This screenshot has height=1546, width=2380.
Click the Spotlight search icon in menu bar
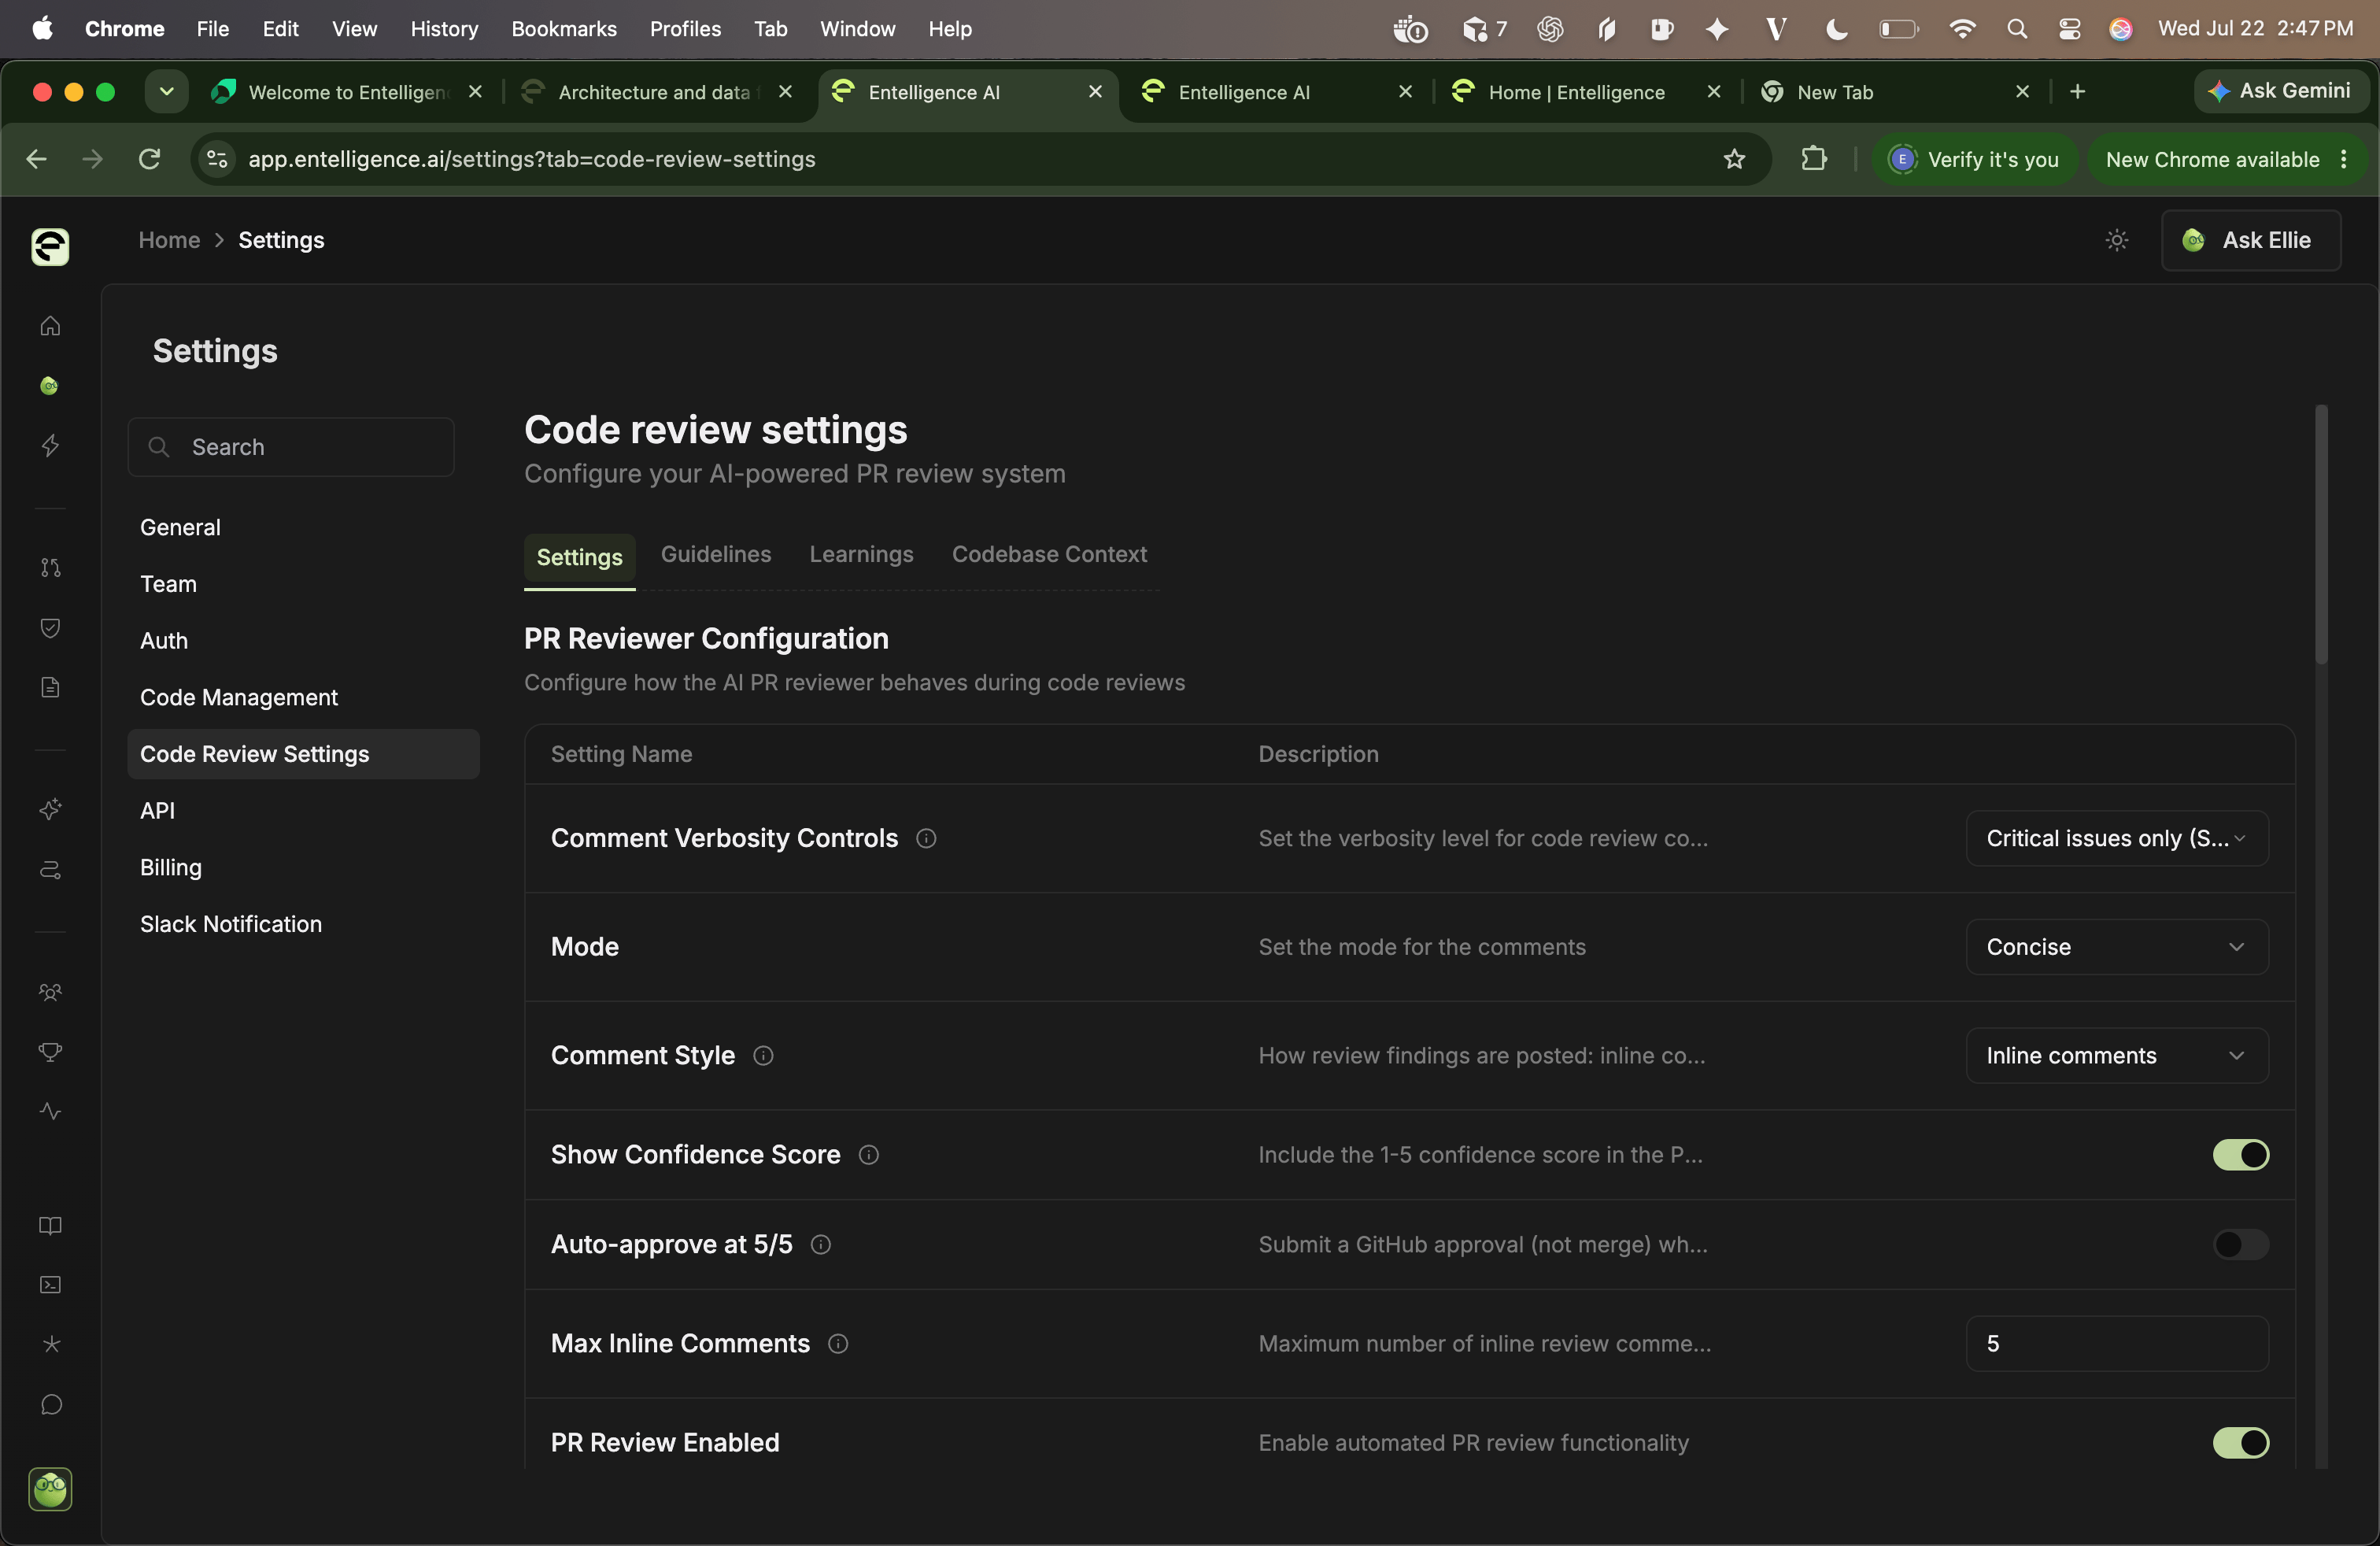coord(2016,29)
